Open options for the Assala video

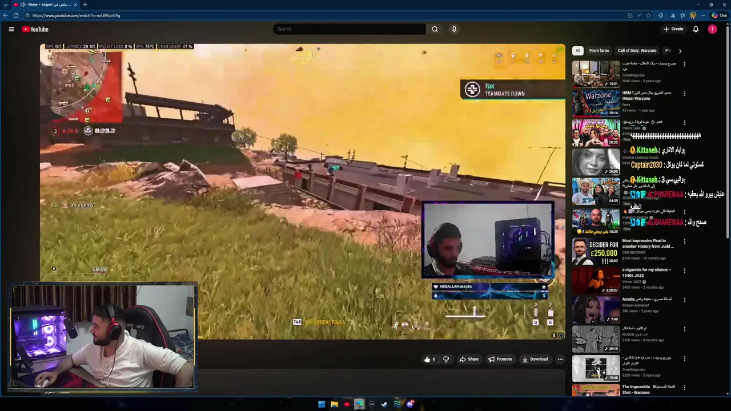pyautogui.click(x=685, y=300)
